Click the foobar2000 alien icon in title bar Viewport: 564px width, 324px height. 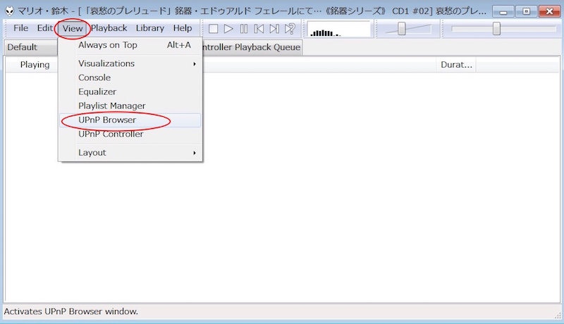pos(9,11)
